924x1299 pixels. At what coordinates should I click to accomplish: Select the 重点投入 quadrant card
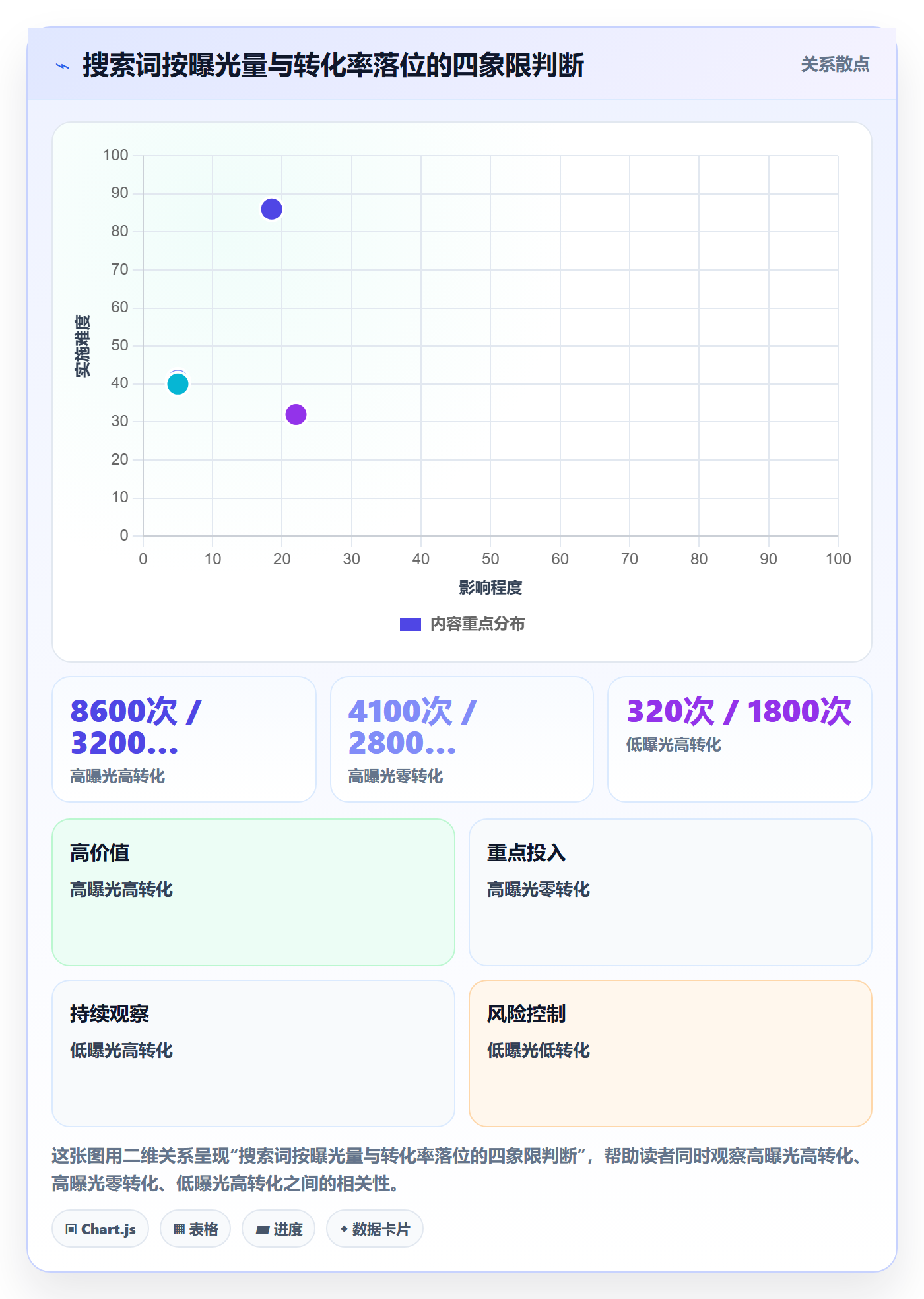671,892
